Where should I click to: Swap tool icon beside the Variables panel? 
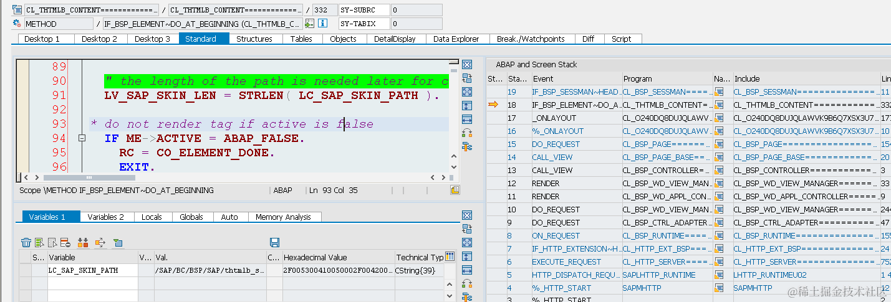pyautogui.click(x=466, y=229)
